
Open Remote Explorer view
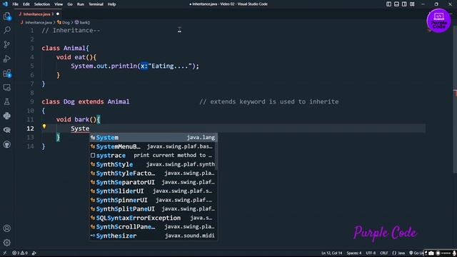tap(7, 87)
